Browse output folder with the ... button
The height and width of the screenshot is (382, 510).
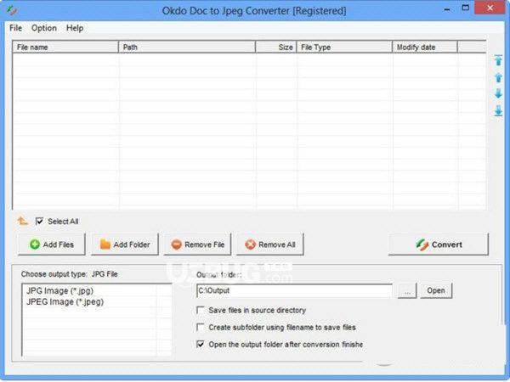point(407,290)
